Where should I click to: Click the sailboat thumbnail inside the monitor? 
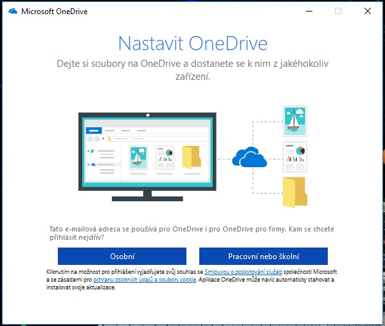(x=138, y=158)
